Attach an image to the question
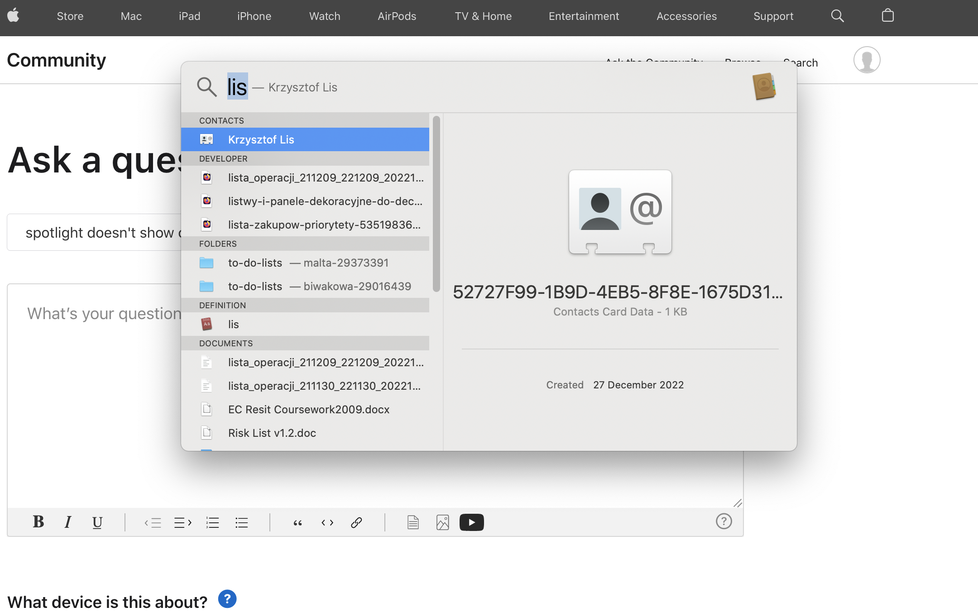978x612 pixels. coord(442,522)
